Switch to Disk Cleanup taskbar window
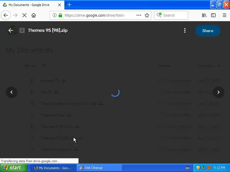The image size is (230, 172). (100, 168)
